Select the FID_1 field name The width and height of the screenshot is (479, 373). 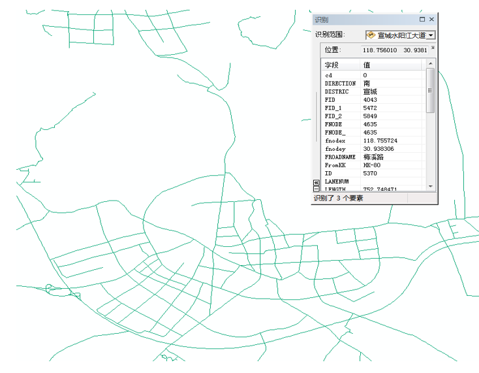333,108
